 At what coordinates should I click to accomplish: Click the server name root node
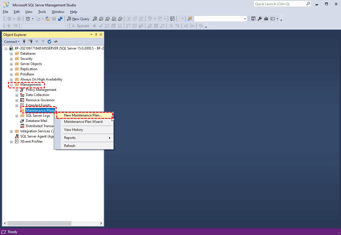59,48
